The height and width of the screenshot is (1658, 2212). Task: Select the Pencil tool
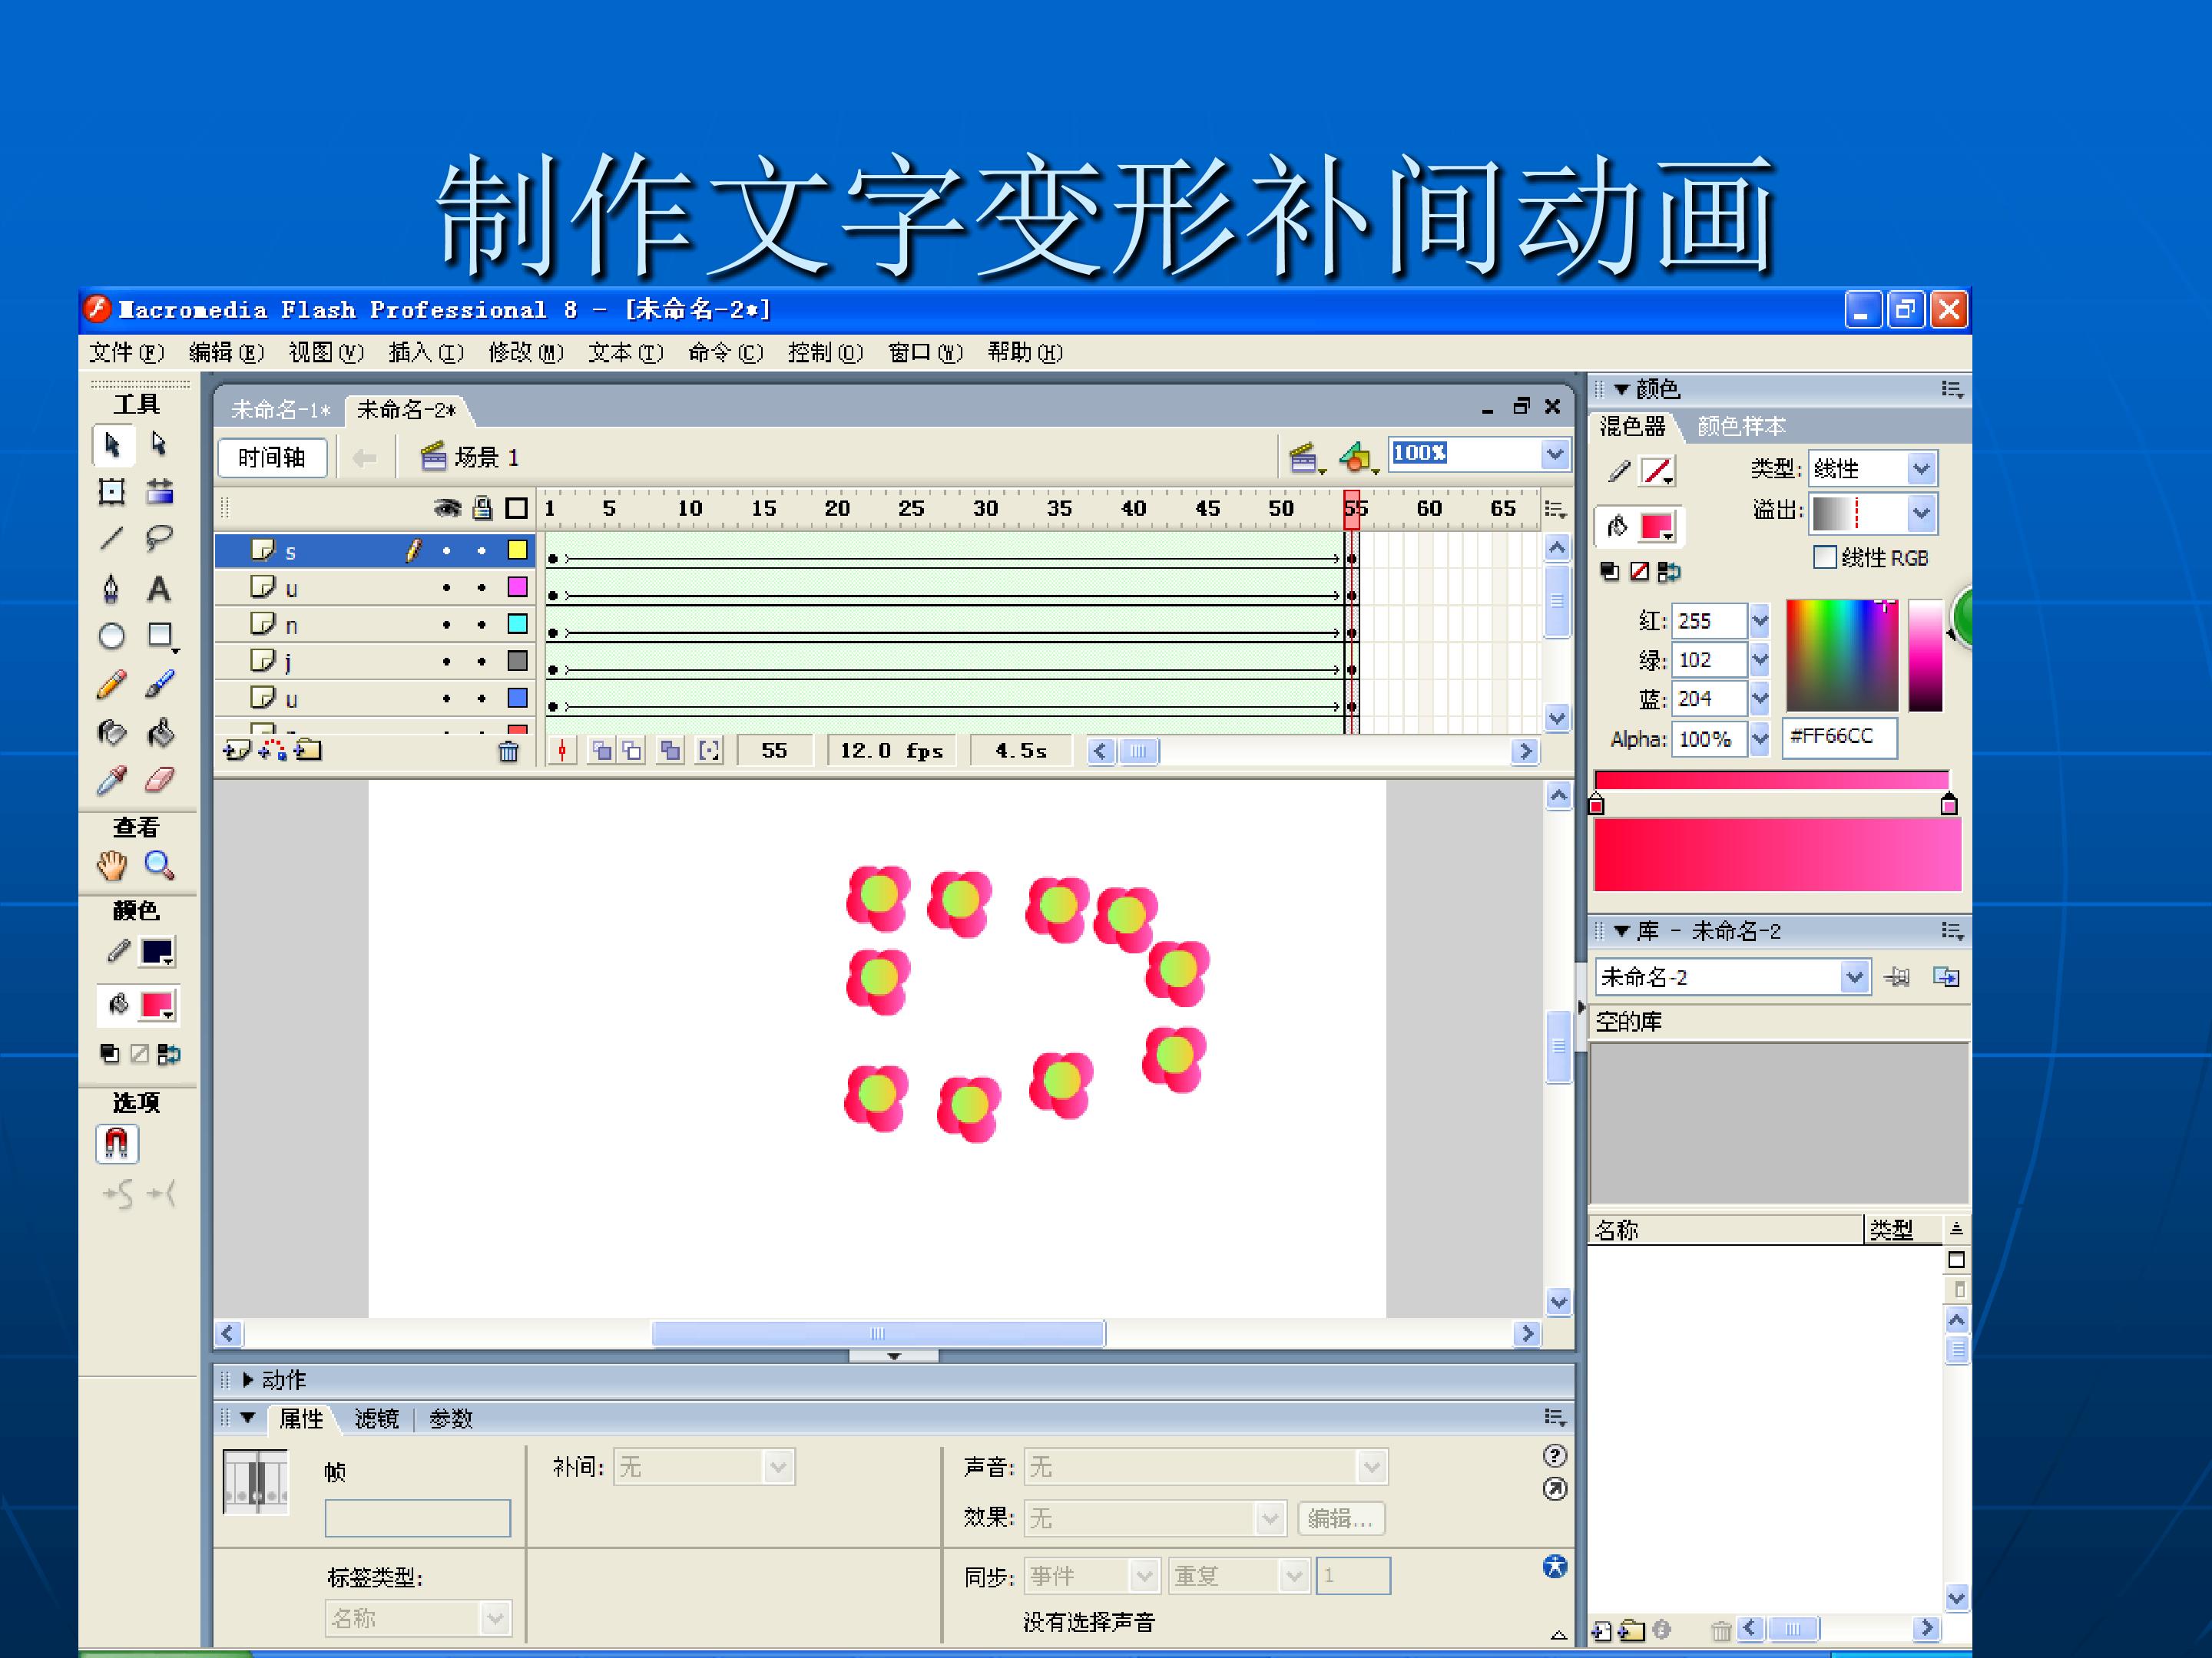click(112, 685)
